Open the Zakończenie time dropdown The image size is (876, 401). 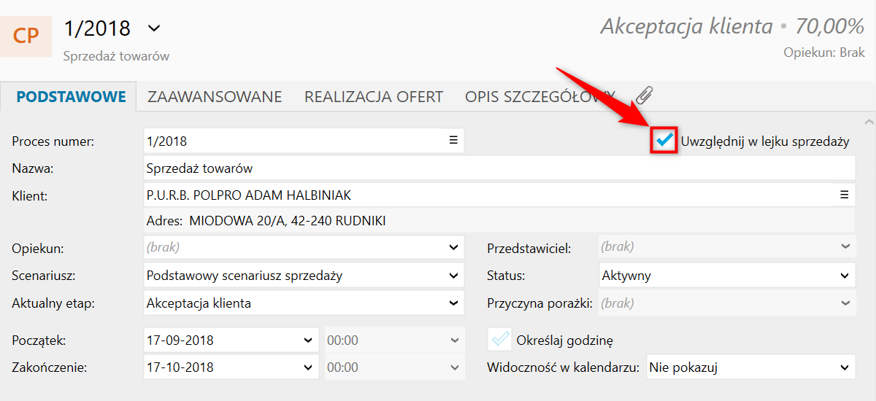click(394, 367)
